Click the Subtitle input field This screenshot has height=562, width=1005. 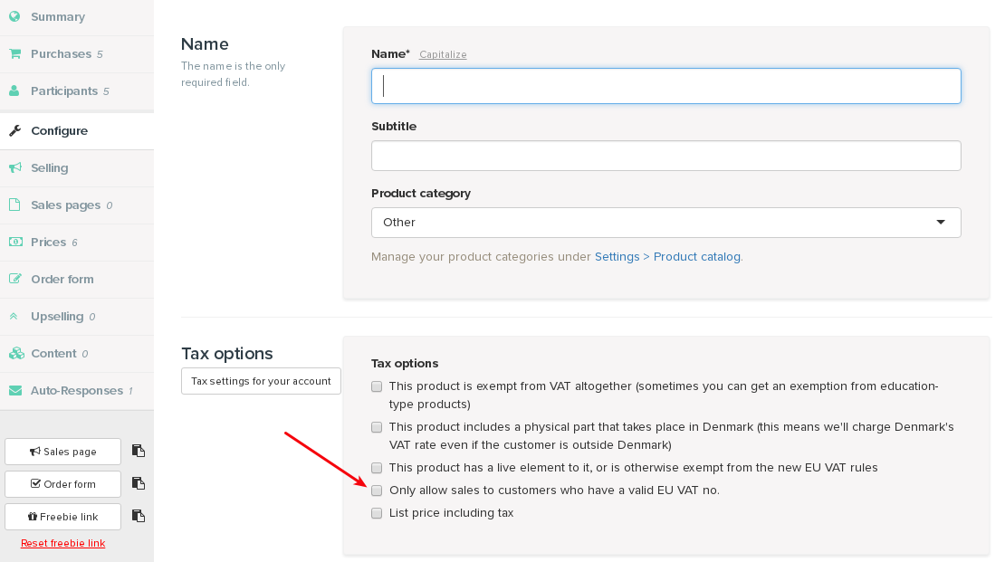pos(666,156)
